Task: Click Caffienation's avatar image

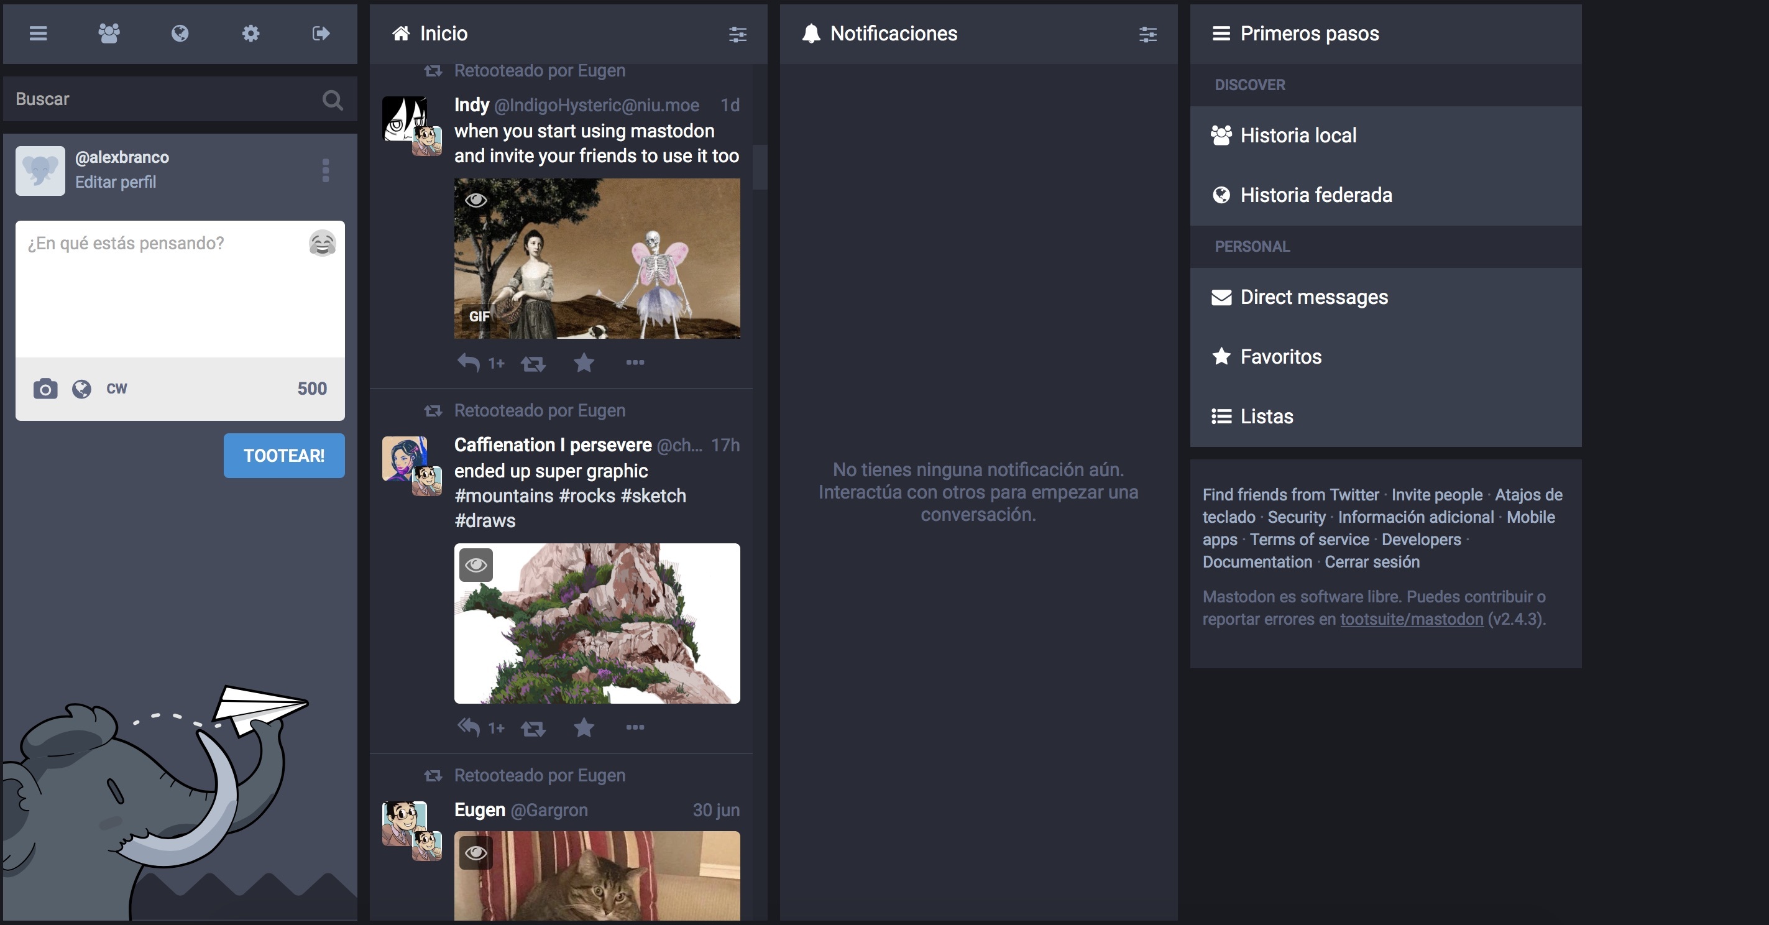Action: [x=405, y=459]
